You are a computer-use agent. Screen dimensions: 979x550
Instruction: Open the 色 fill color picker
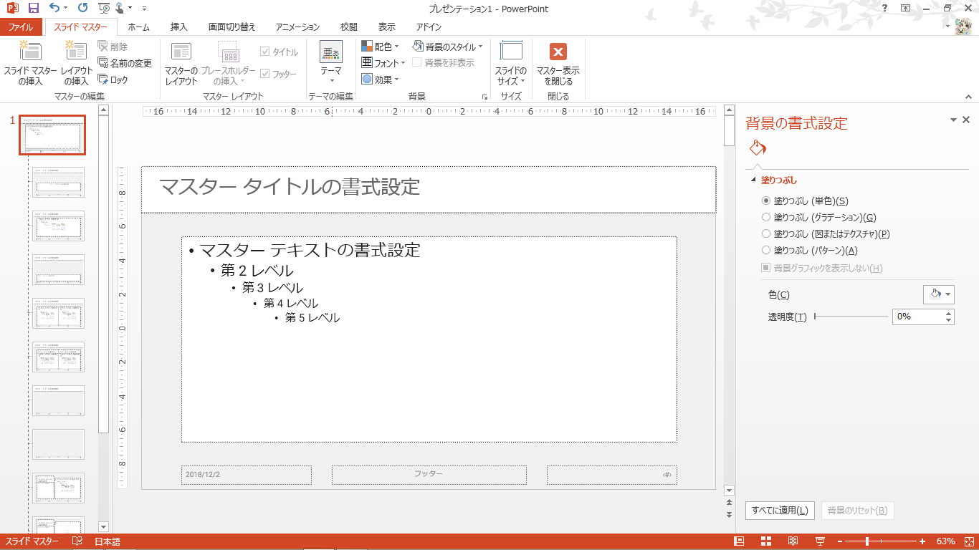tap(938, 294)
